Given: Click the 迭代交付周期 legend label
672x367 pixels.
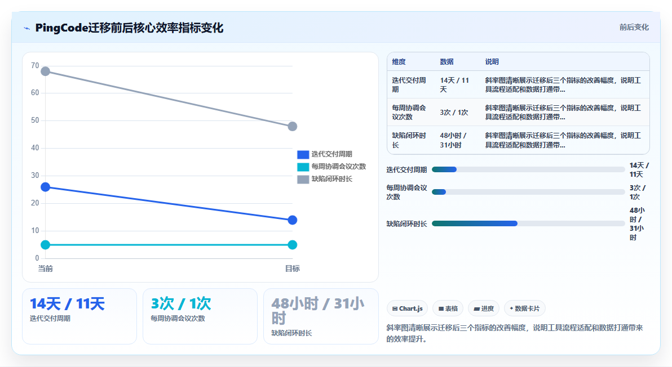Looking at the screenshot, I should [331, 154].
